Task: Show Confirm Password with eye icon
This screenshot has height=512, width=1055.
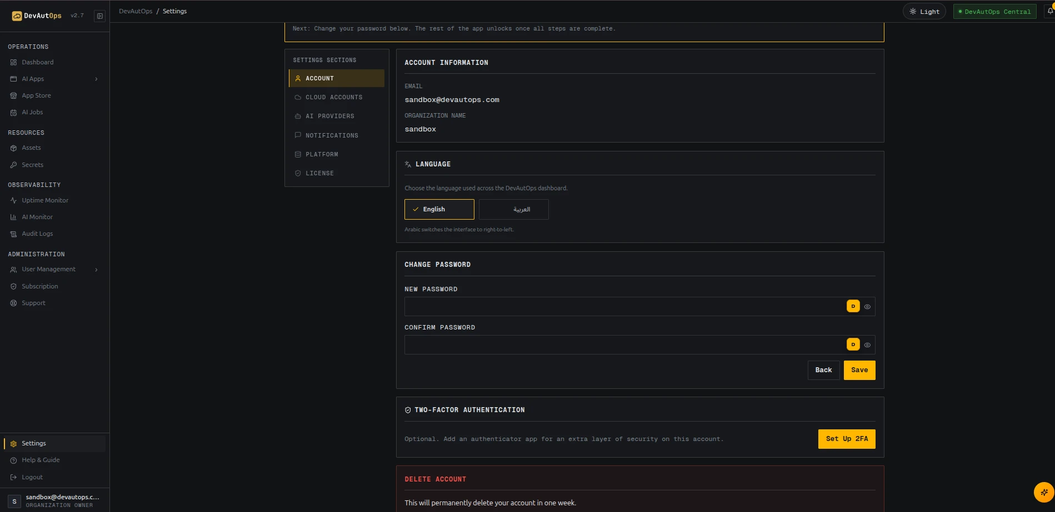Action: point(867,345)
